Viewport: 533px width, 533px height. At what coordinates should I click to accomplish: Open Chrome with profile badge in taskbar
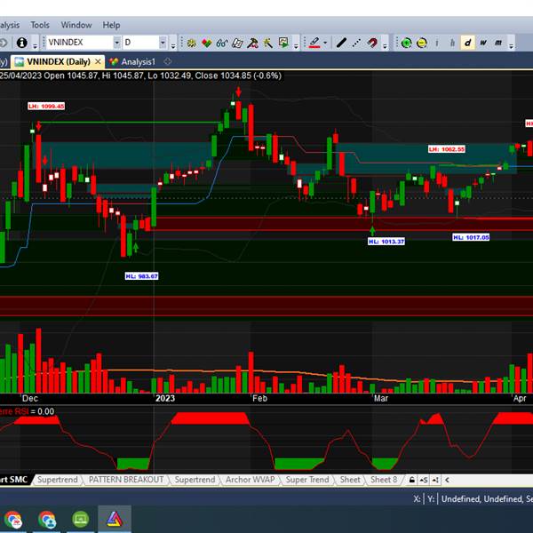coord(47,520)
